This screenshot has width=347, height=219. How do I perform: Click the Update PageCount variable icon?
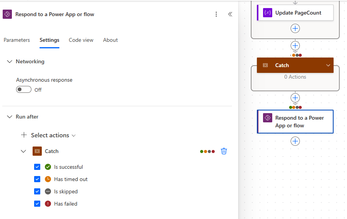coord(267,13)
